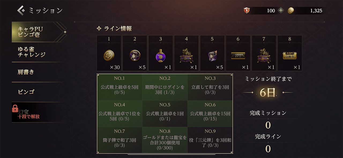343x158 pixels.
Task: Select the gold coin currency icon
Action: coord(290,11)
